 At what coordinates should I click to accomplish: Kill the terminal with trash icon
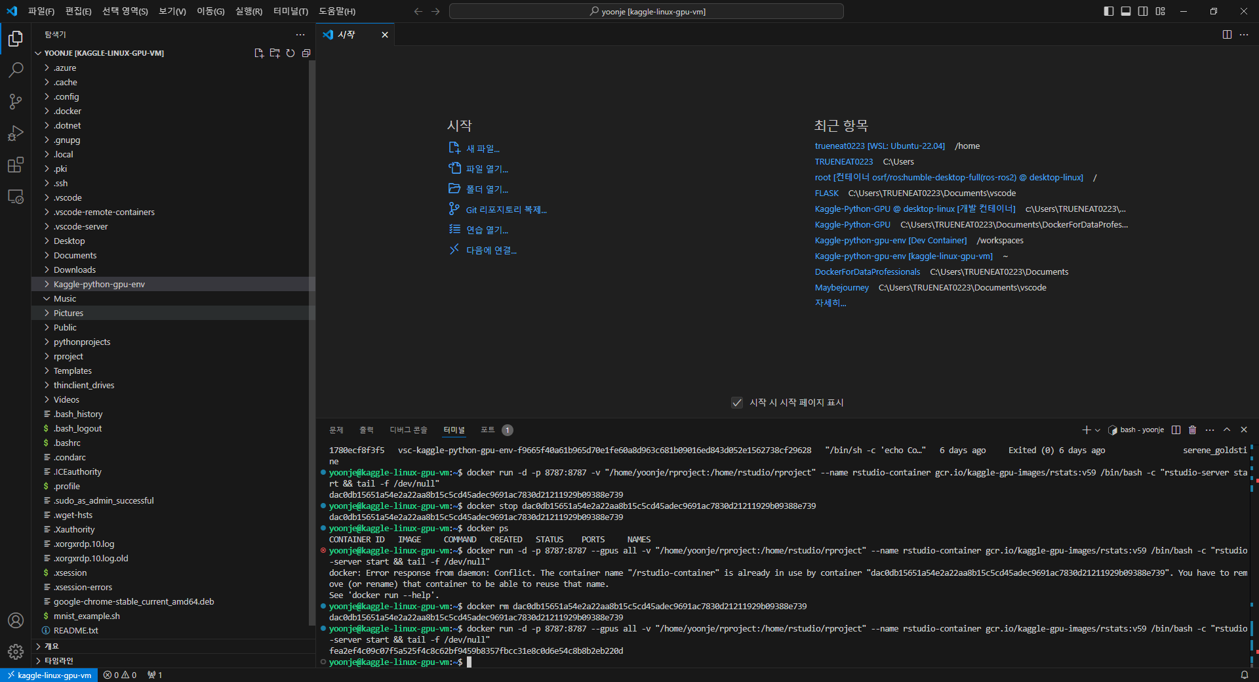pyautogui.click(x=1193, y=430)
